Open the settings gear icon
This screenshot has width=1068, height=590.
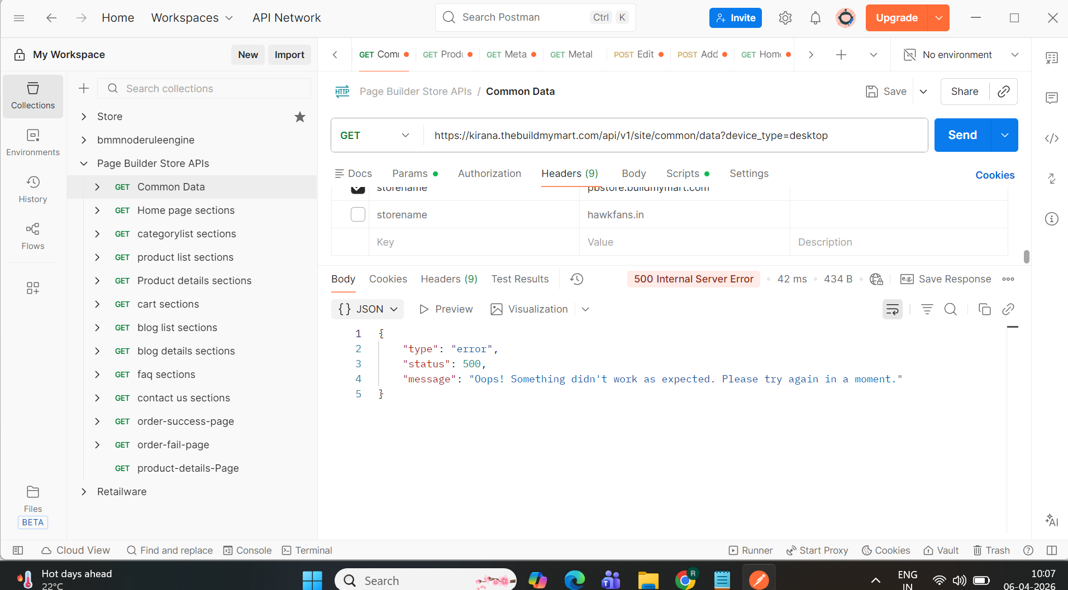coord(785,18)
